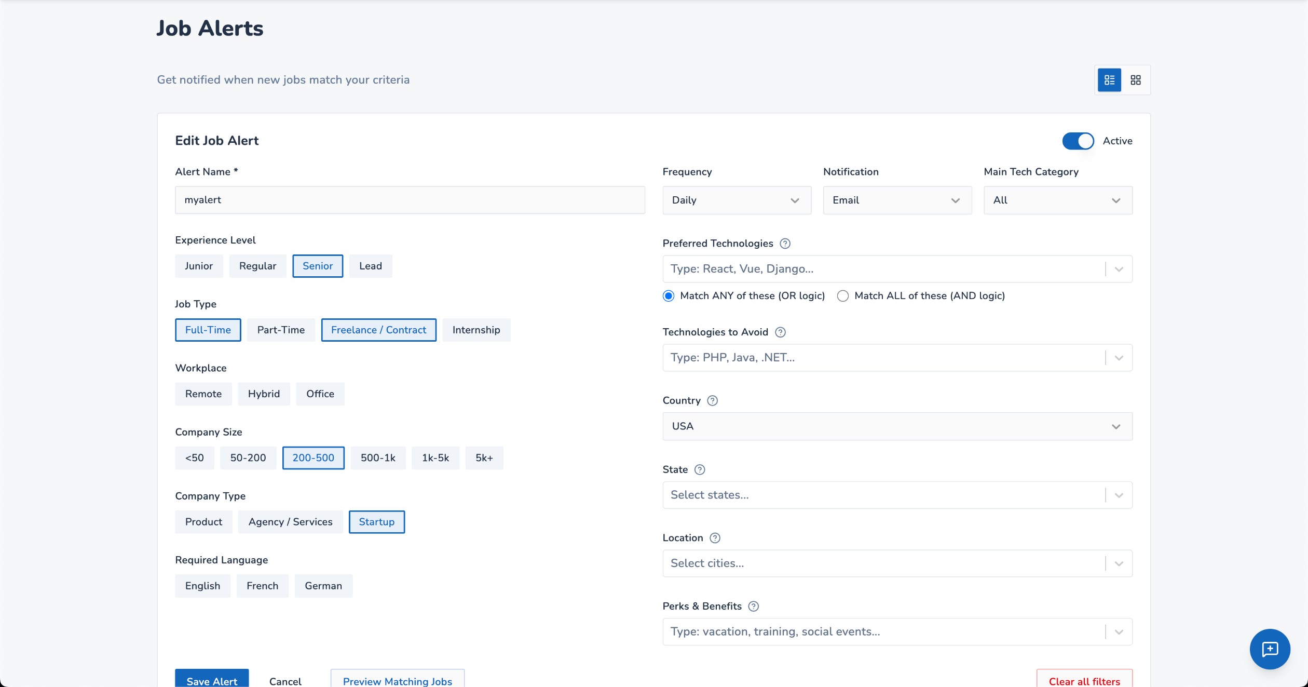
Task: Click the Save Alert button
Action: click(212, 680)
